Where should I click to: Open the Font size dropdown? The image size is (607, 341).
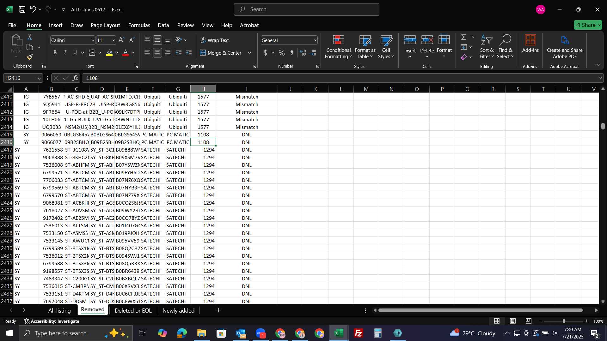click(113, 40)
